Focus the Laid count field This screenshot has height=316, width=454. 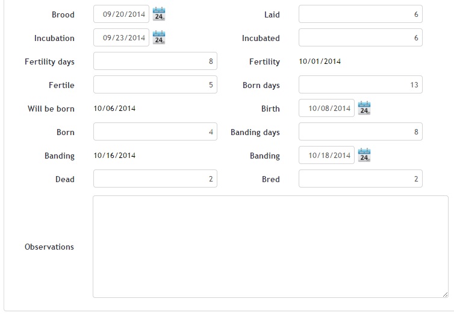(360, 14)
